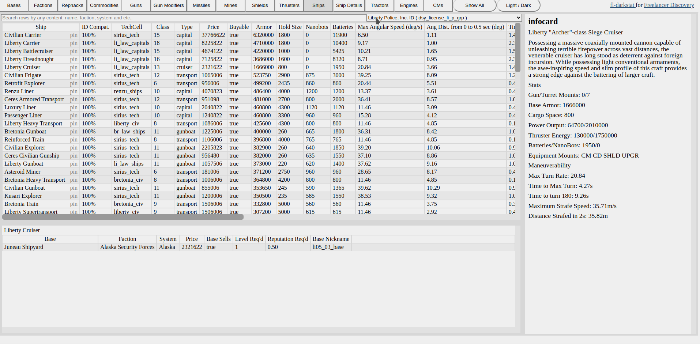
Task: Sort by Max Angular Speed column header
Action: 390,27
